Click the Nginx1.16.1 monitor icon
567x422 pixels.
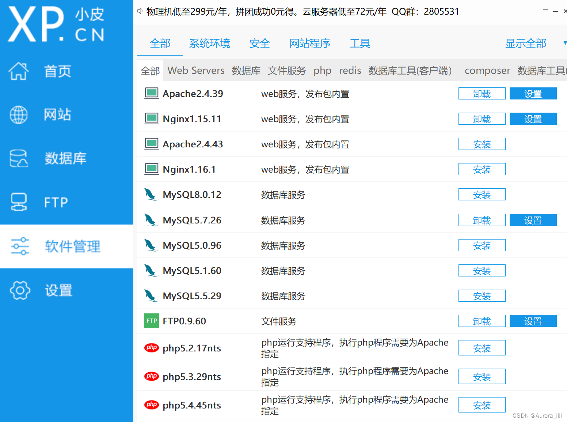click(x=152, y=169)
